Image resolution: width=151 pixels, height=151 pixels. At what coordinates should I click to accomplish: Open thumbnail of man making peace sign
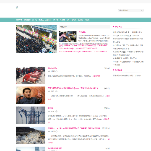31,95
